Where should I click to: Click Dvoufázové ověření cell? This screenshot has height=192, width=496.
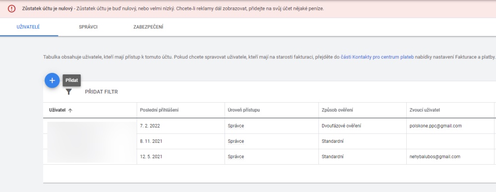point(341,126)
